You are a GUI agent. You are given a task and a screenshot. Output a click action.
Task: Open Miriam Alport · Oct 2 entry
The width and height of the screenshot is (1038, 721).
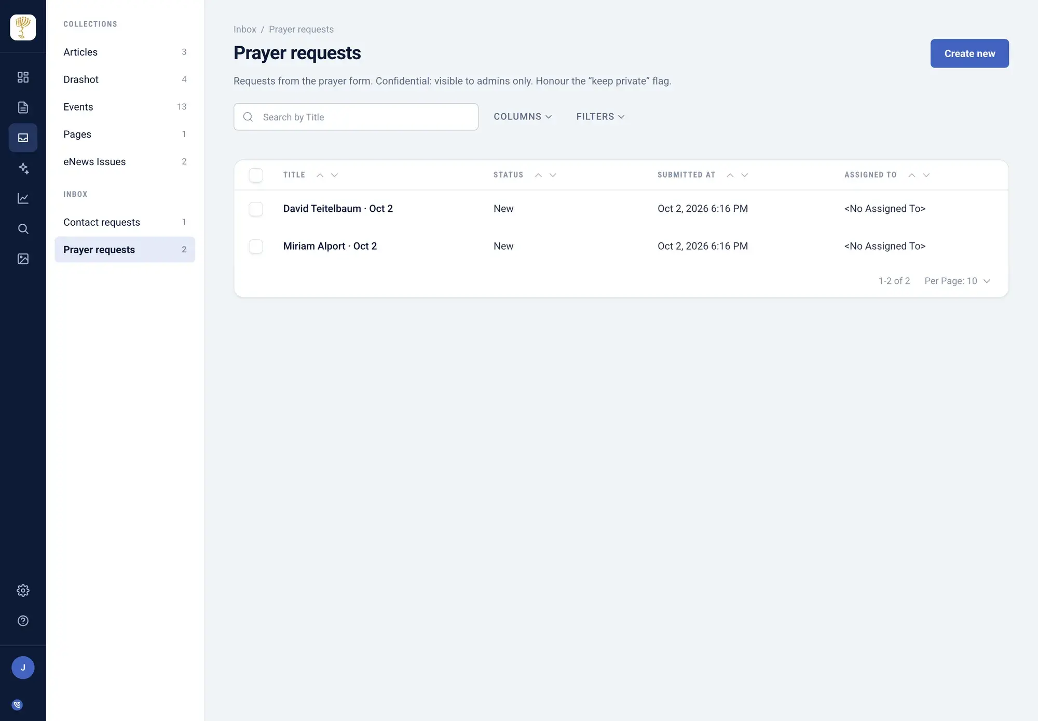tap(330, 246)
